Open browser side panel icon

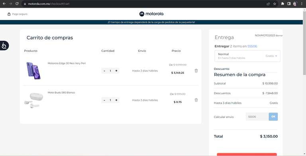click(289, 4)
